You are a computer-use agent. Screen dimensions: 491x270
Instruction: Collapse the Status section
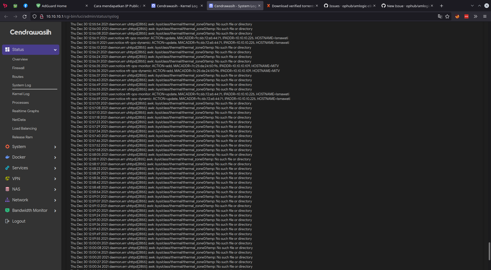[x=55, y=50]
